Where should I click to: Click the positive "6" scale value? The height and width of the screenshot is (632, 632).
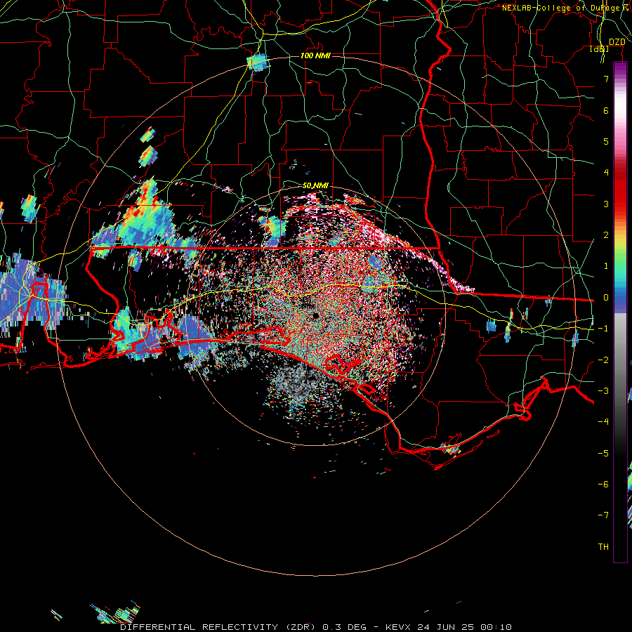(606, 110)
